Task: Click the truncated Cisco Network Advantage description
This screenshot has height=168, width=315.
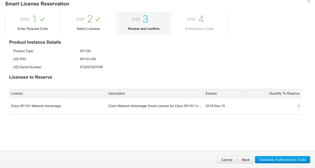Action: pos(155,106)
